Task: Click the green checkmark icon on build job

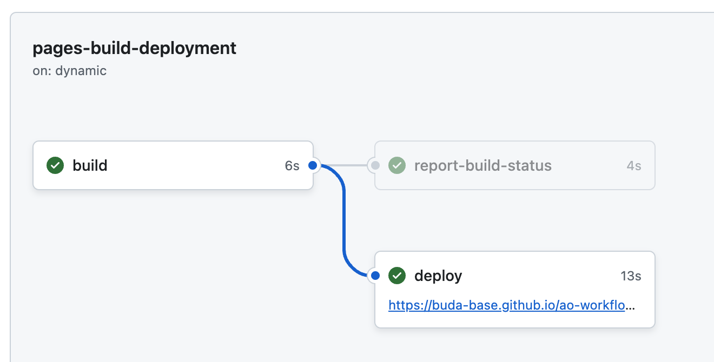Action: click(x=55, y=165)
